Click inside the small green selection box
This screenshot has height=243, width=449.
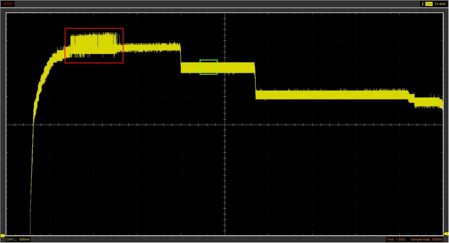208,67
